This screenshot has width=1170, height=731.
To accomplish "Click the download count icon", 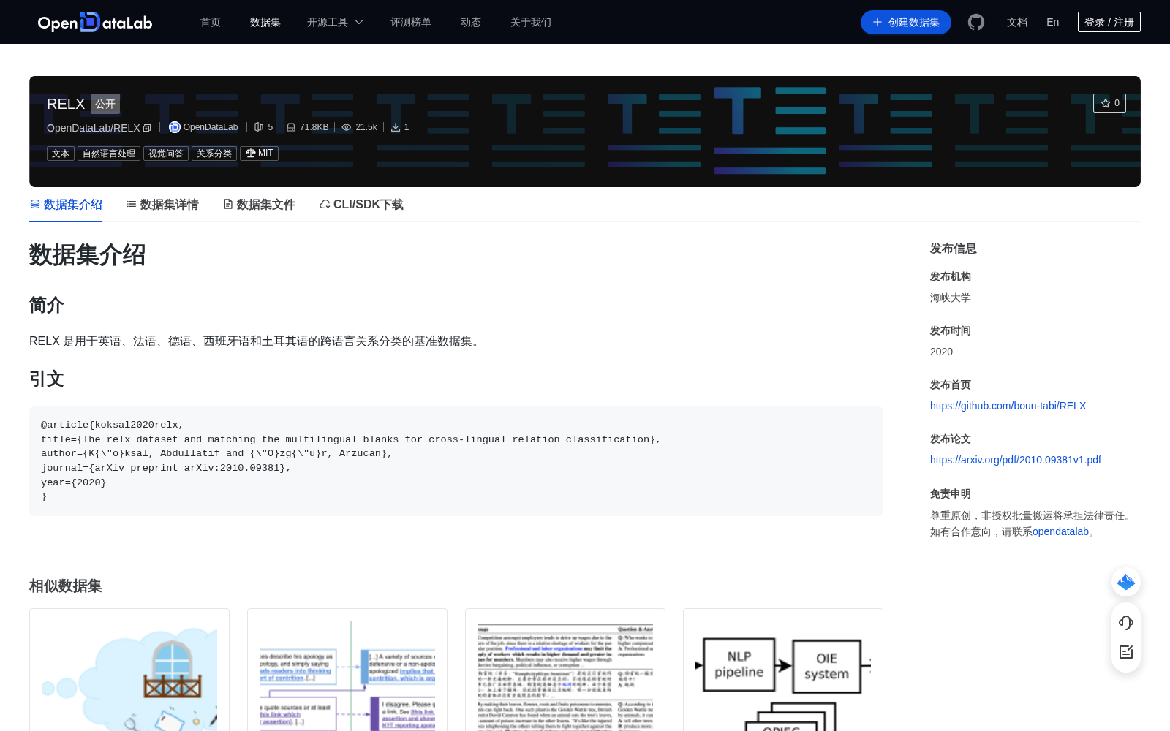I will (x=396, y=127).
